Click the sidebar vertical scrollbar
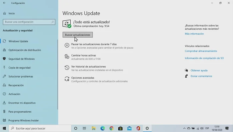Screen dimensions: 233x132 coord(58,74)
